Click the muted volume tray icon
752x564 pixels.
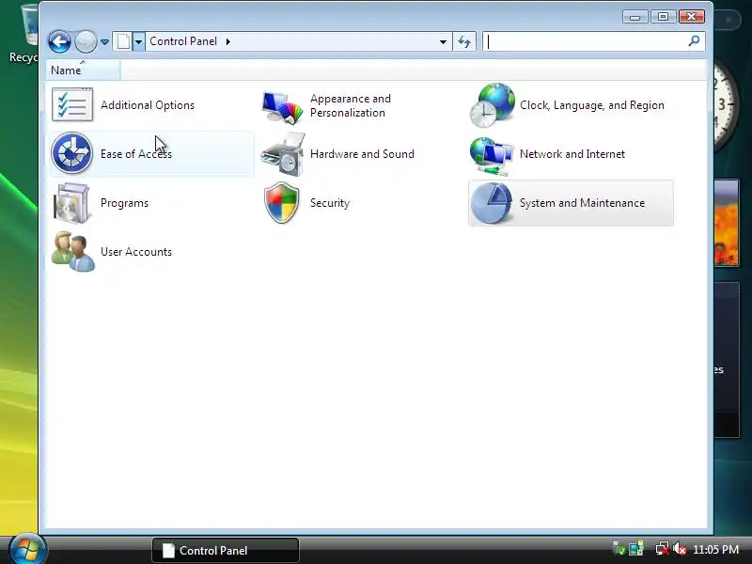coord(680,549)
